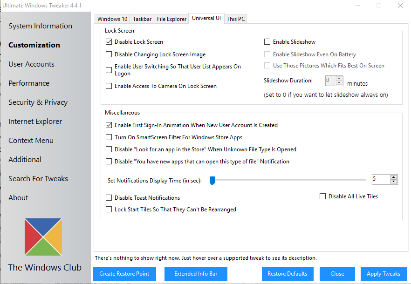
Task: Enable User Switching on logon checkbox
Action: tap(109, 70)
